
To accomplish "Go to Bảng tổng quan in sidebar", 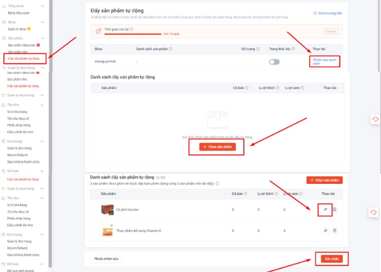I will (19, 12).
